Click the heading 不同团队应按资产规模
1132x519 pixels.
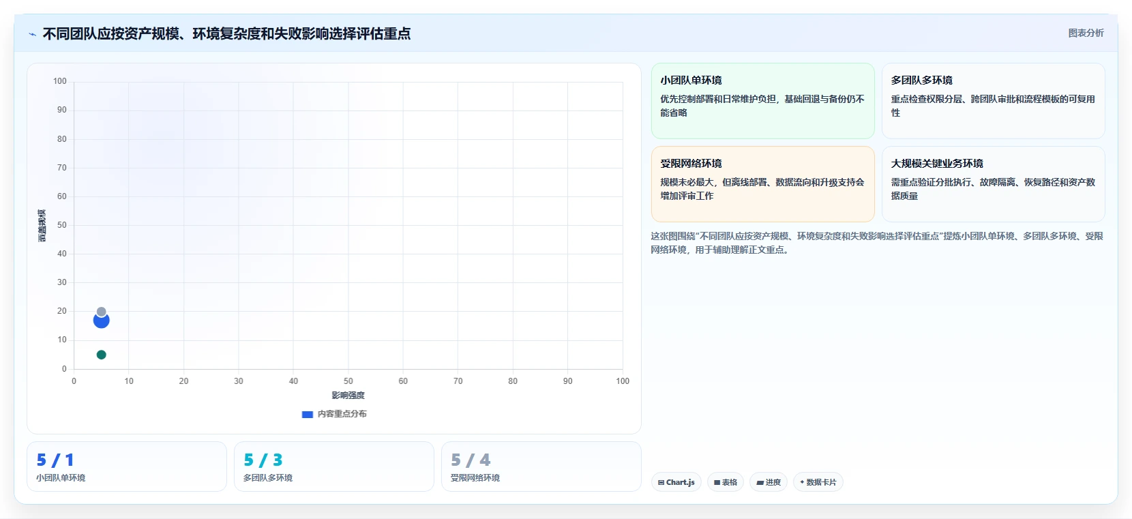(227, 34)
